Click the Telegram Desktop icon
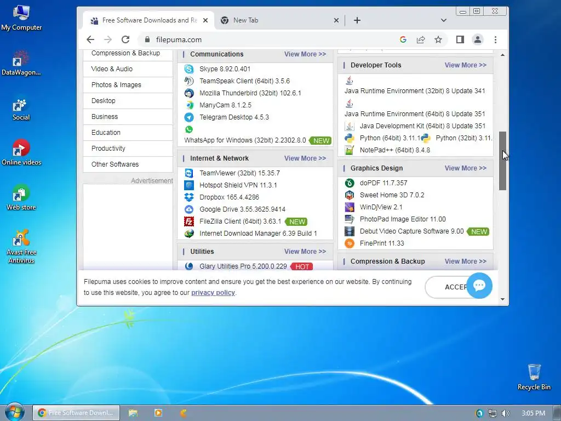Screen dimensions: 561x421 point(189,117)
